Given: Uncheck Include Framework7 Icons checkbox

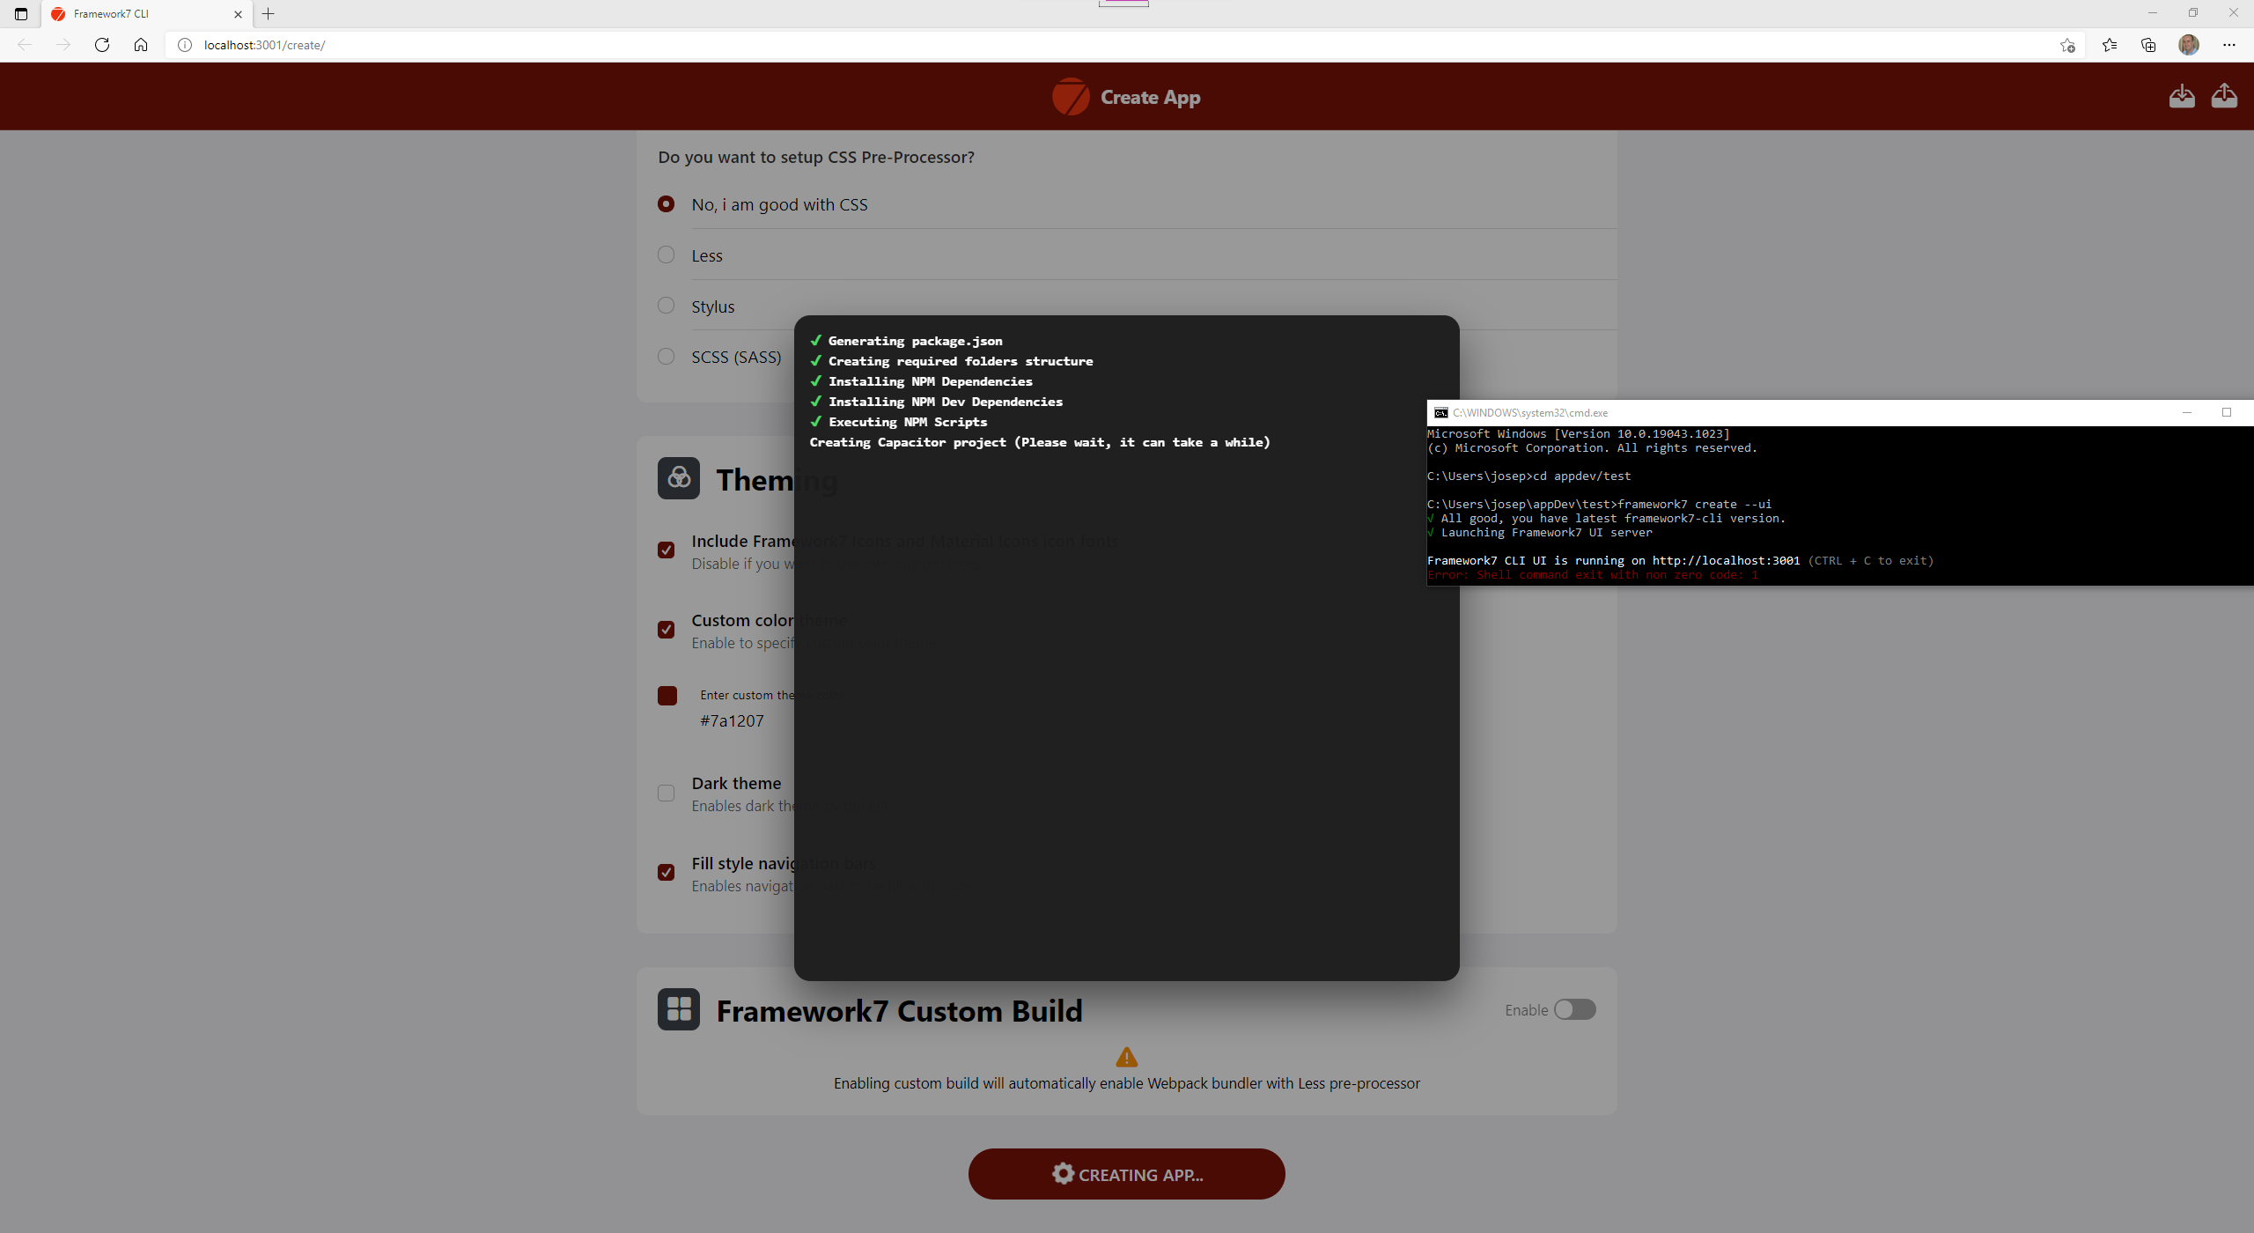Looking at the screenshot, I should pyautogui.click(x=667, y=550).
